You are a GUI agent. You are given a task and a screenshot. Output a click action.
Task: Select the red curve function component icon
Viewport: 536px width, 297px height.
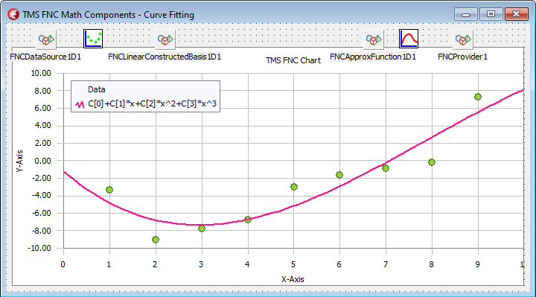pos(409,39)
